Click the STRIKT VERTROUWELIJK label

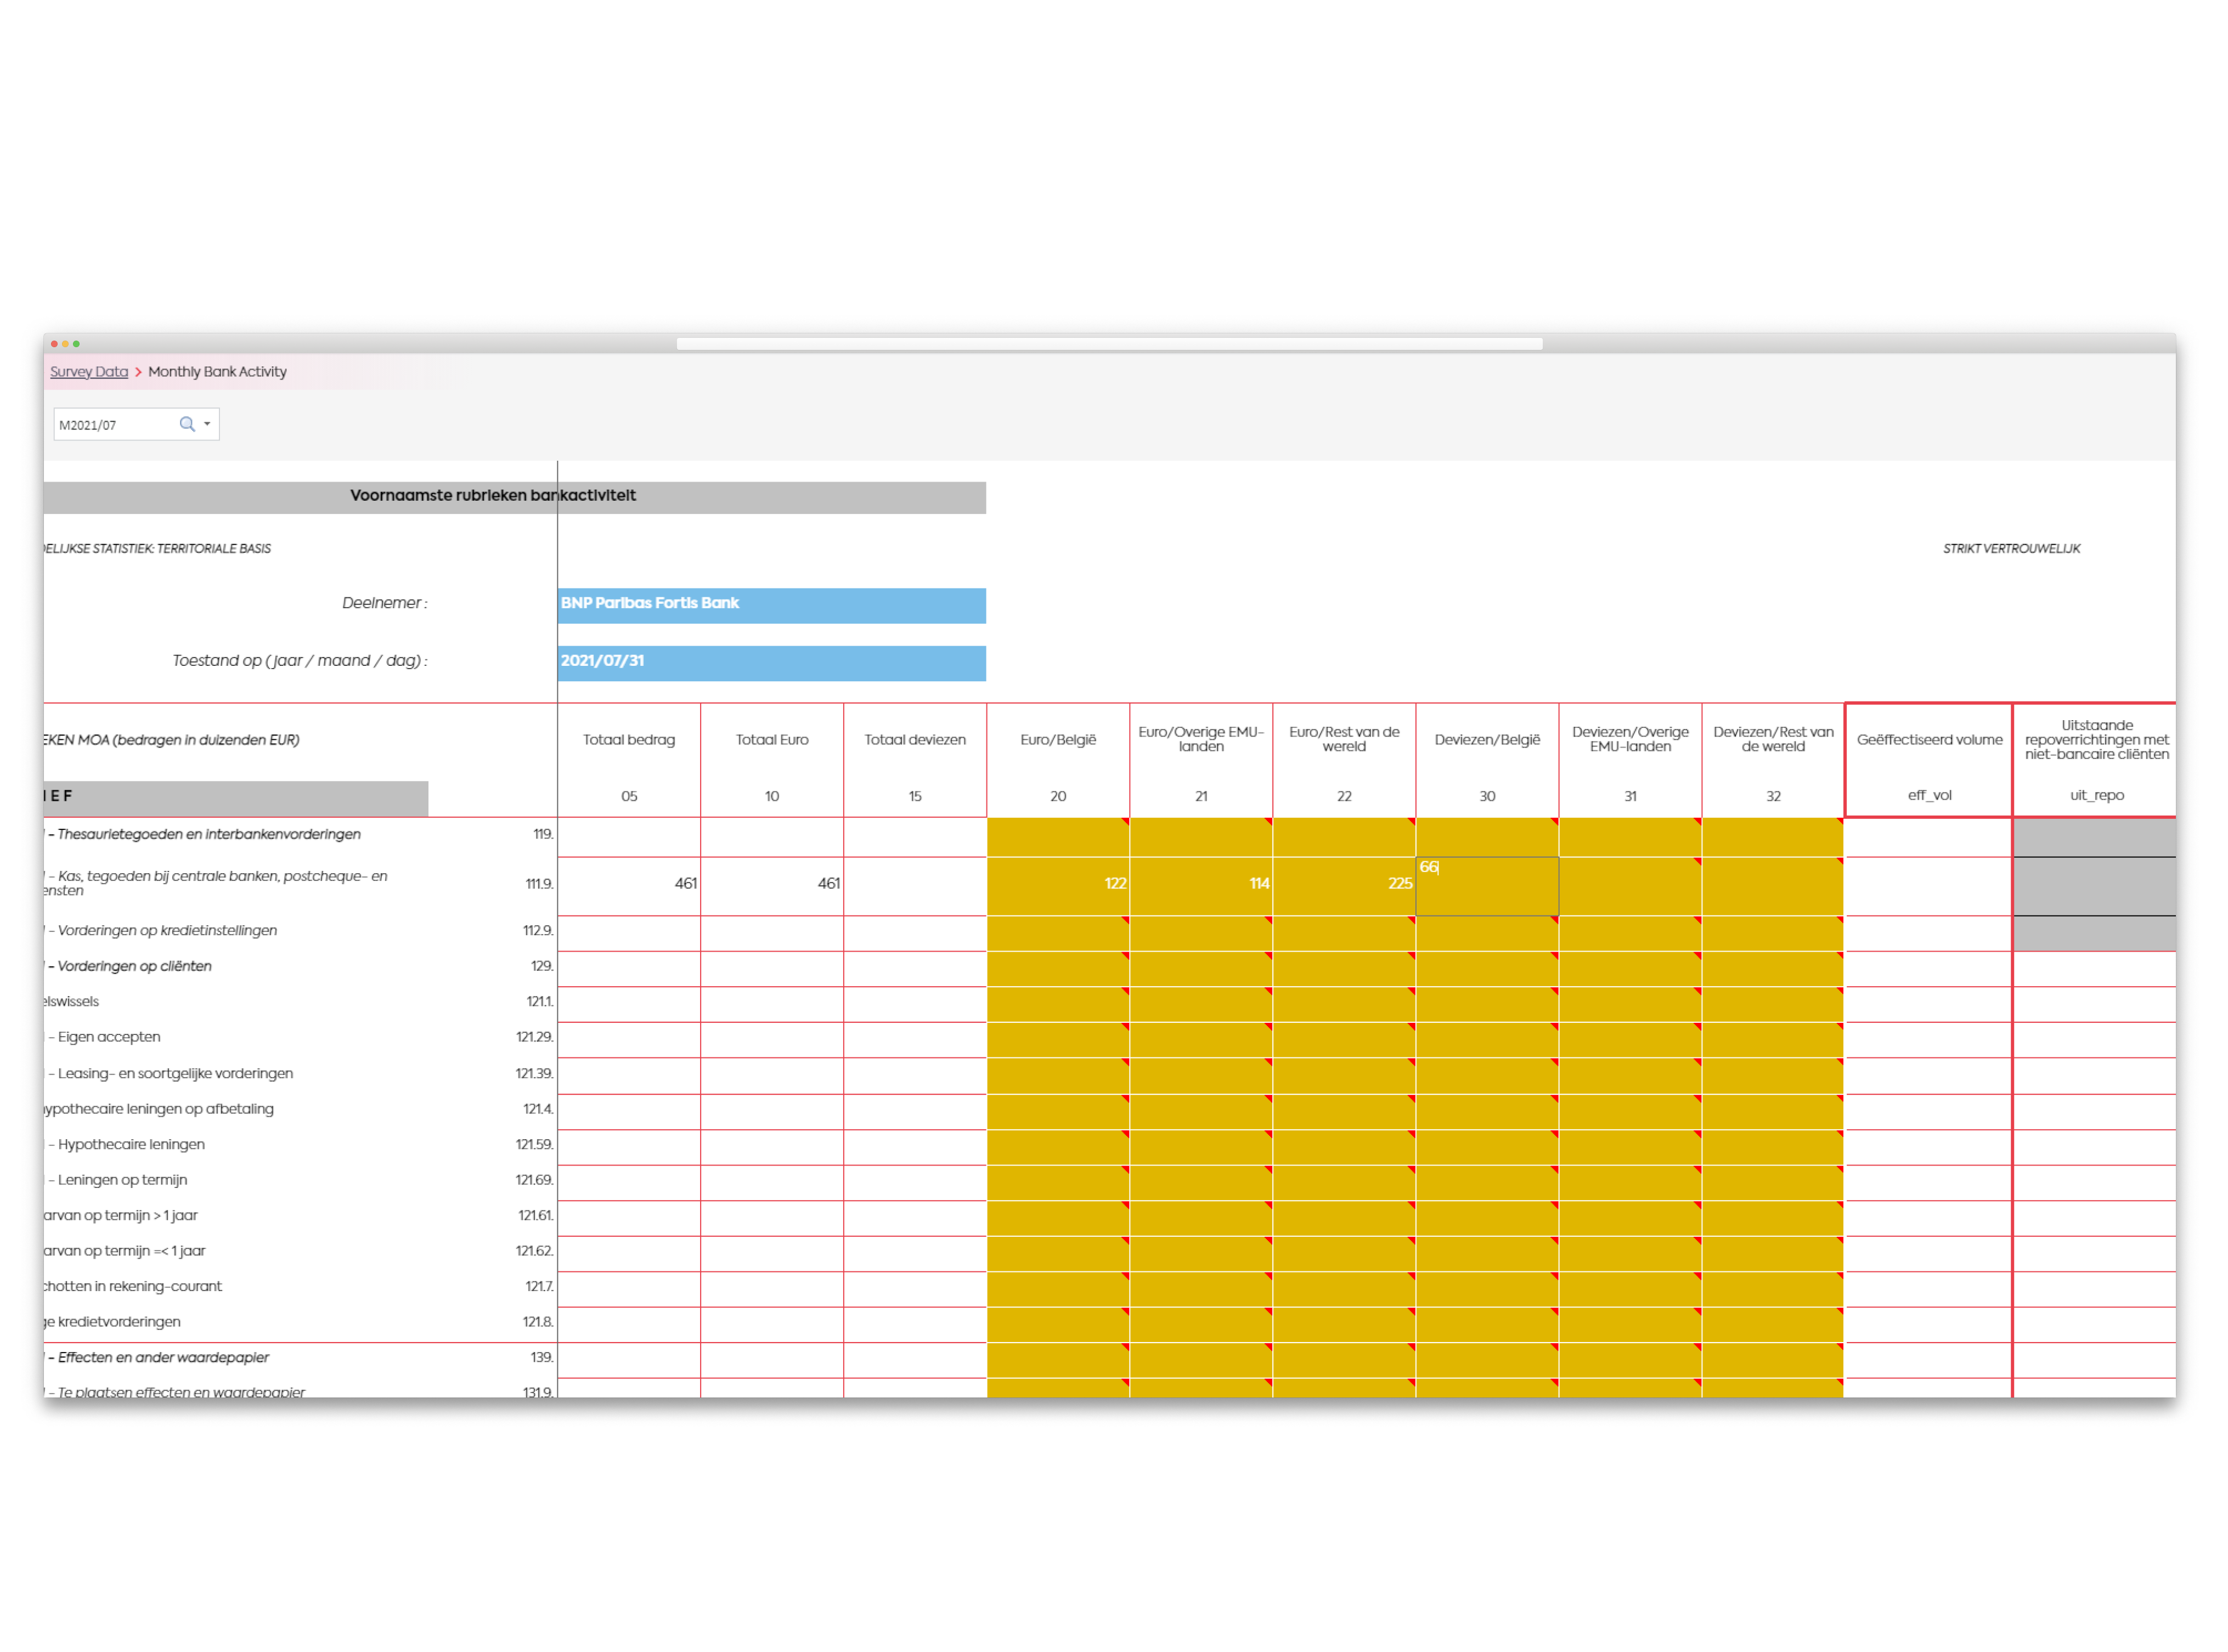click(2011, 549)
